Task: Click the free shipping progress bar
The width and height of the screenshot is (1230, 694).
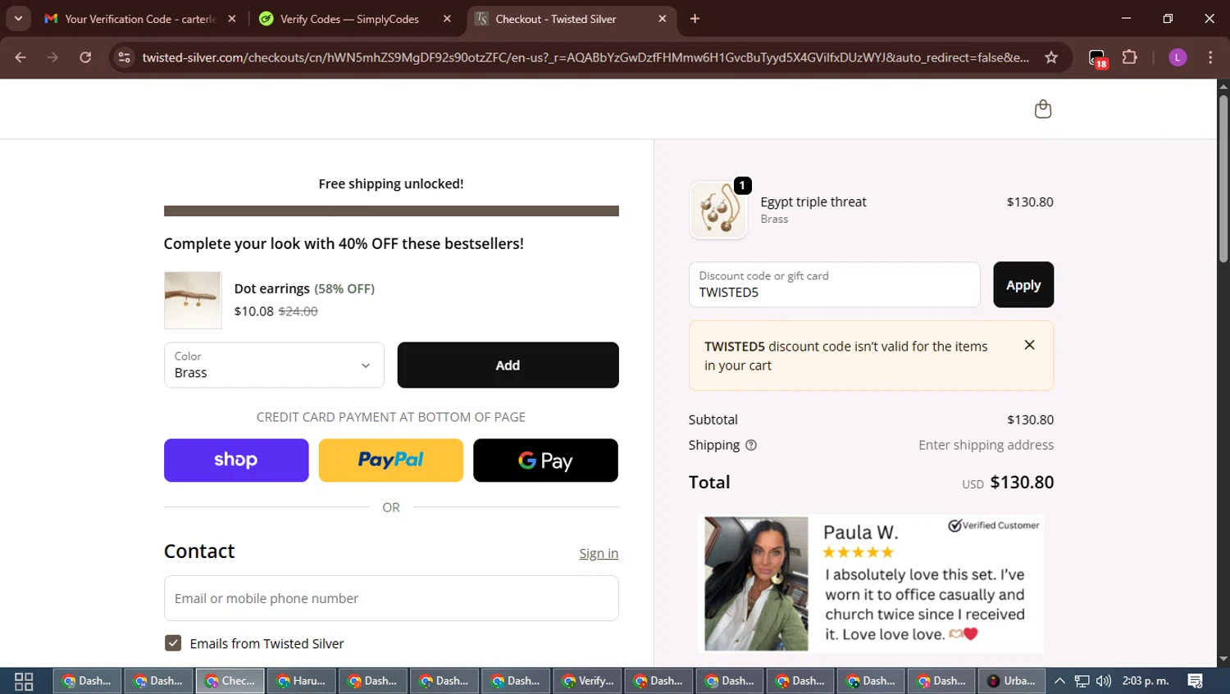Action: tap(391, 211)
